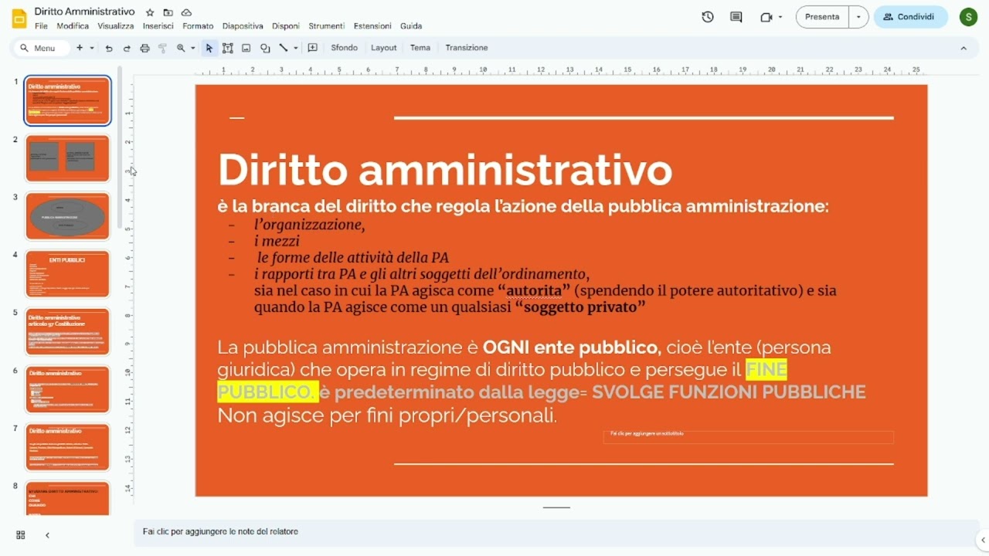Select slide 3 thumbnail with oval
Image resolution: width=989 pixels, height=556 pixels.
pyautogui.click(x=68, y=216)
